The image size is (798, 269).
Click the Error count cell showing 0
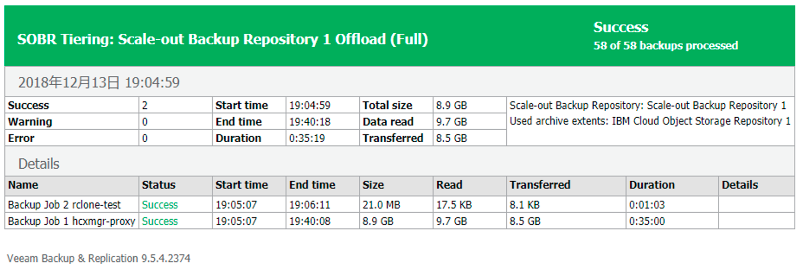(145, 138)
